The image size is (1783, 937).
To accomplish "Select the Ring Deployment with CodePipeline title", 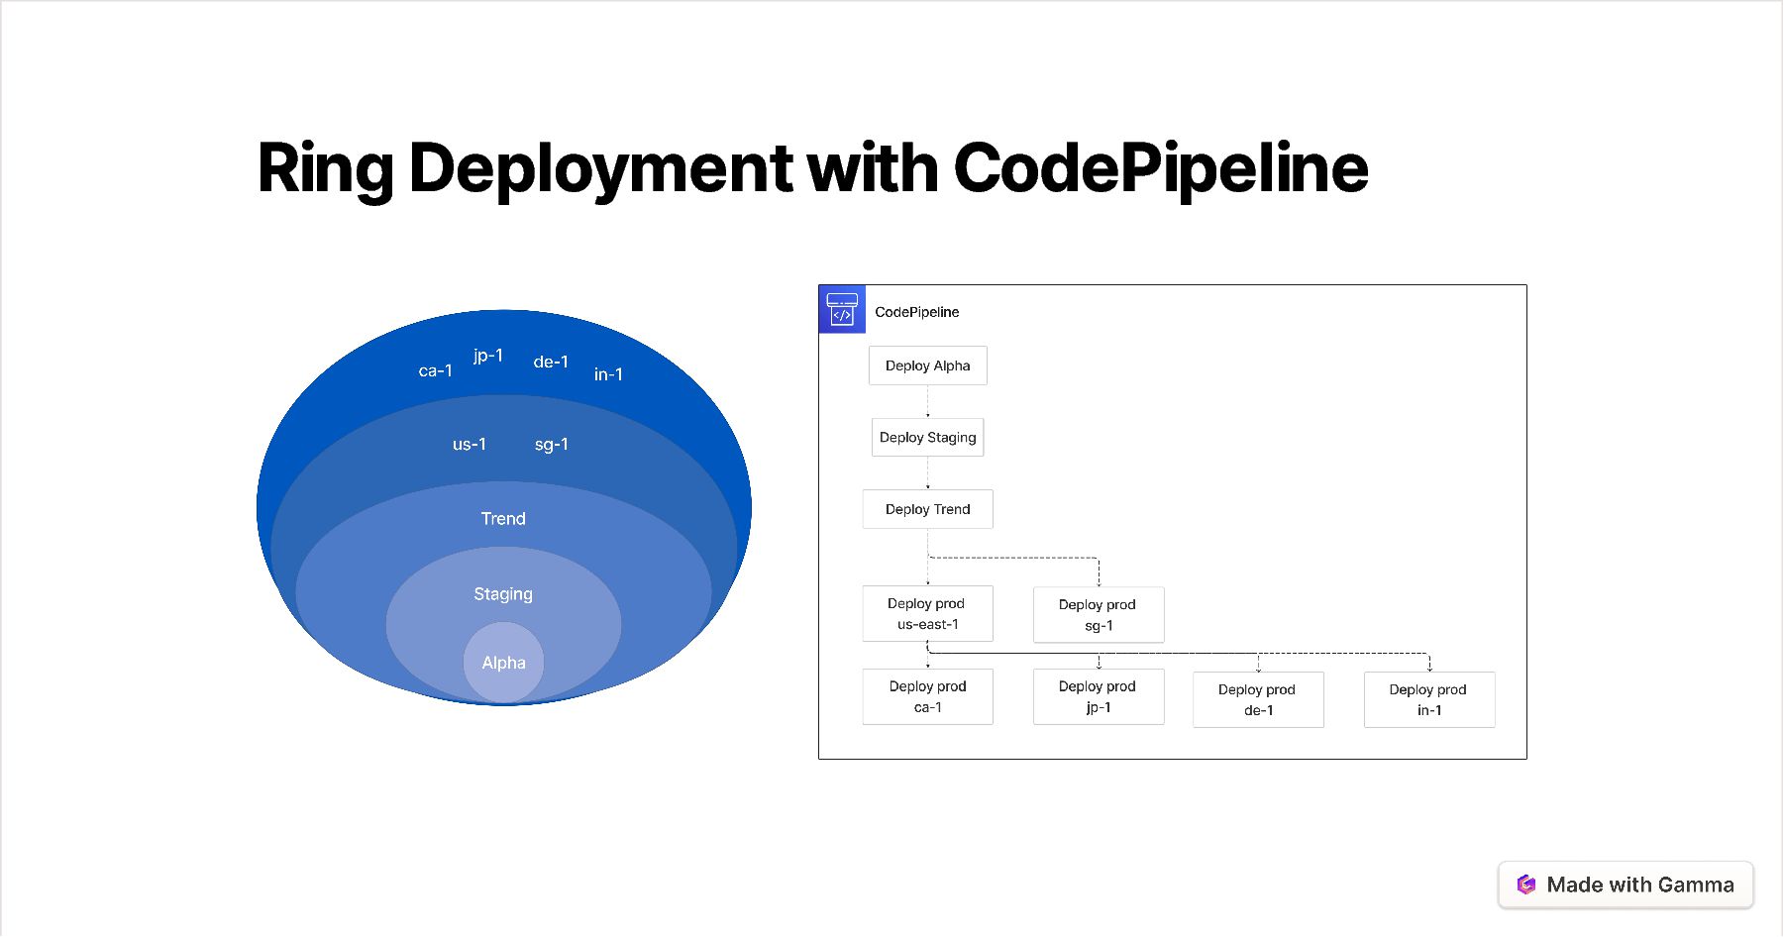I will (812, 168).
